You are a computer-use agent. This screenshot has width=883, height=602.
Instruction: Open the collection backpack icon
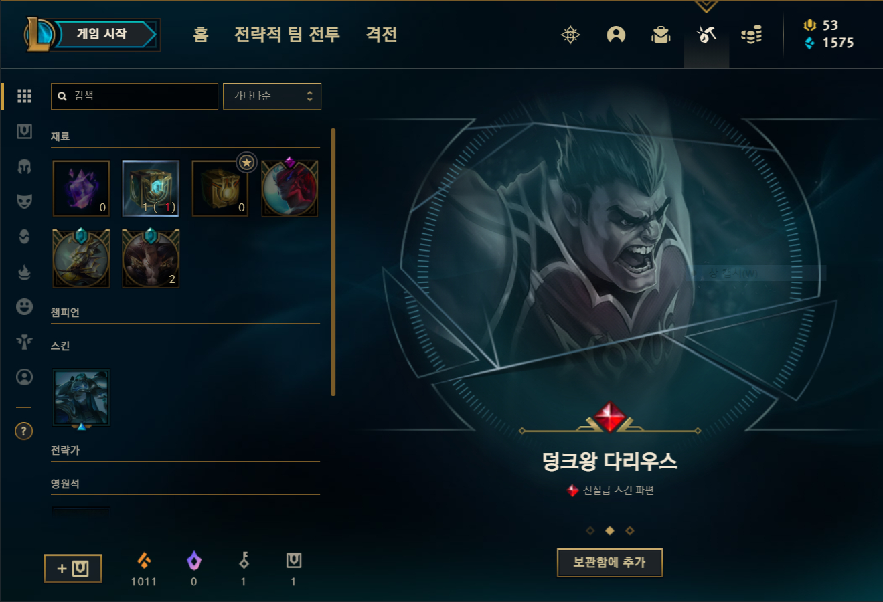tap(661, 35)
